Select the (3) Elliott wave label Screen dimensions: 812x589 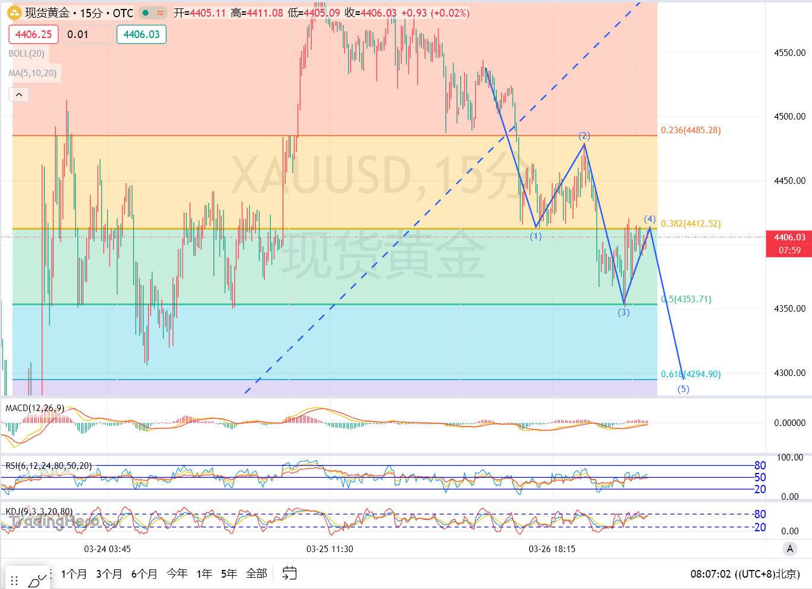click(623, 312)
